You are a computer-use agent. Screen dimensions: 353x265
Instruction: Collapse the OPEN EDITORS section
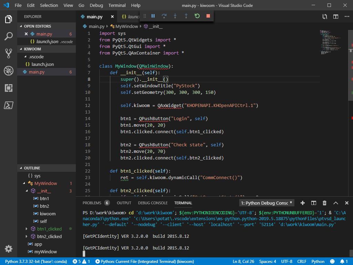[21, 26]
